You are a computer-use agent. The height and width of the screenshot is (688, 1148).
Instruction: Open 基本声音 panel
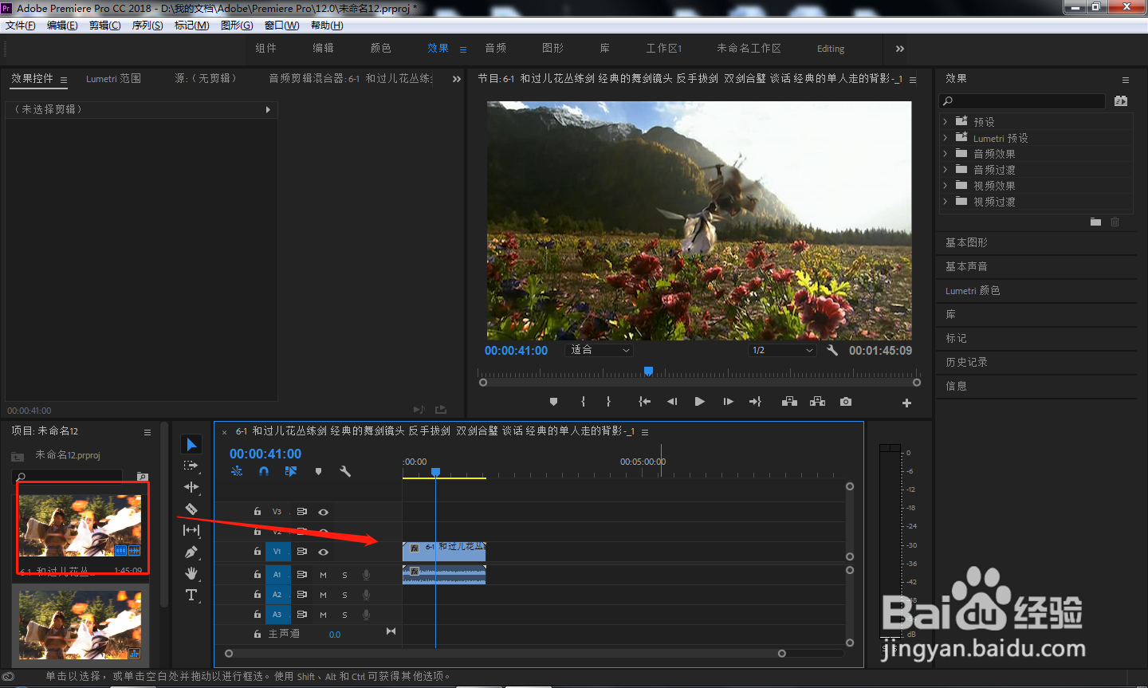(x=966, y=266)
